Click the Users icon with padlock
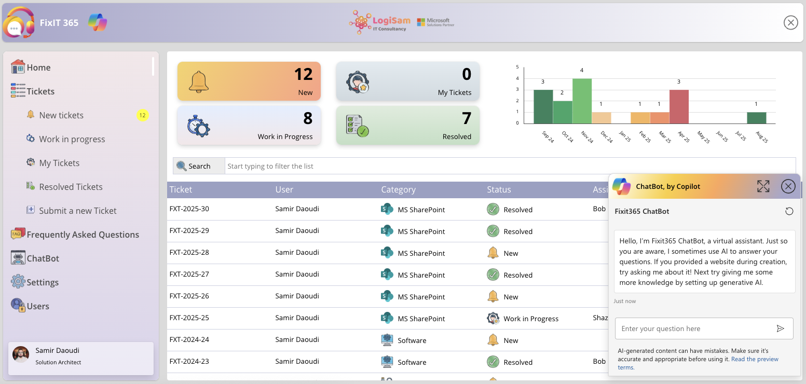Image resolution: width=806 pixels, height=384 pixels. point(18,306)
